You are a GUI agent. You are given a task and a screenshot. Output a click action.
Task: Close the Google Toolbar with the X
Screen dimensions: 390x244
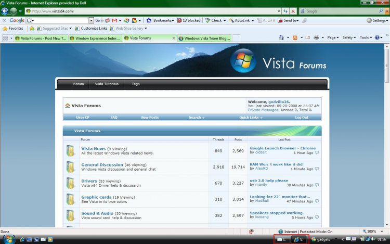pyautogui.click(x=4, y=20)
